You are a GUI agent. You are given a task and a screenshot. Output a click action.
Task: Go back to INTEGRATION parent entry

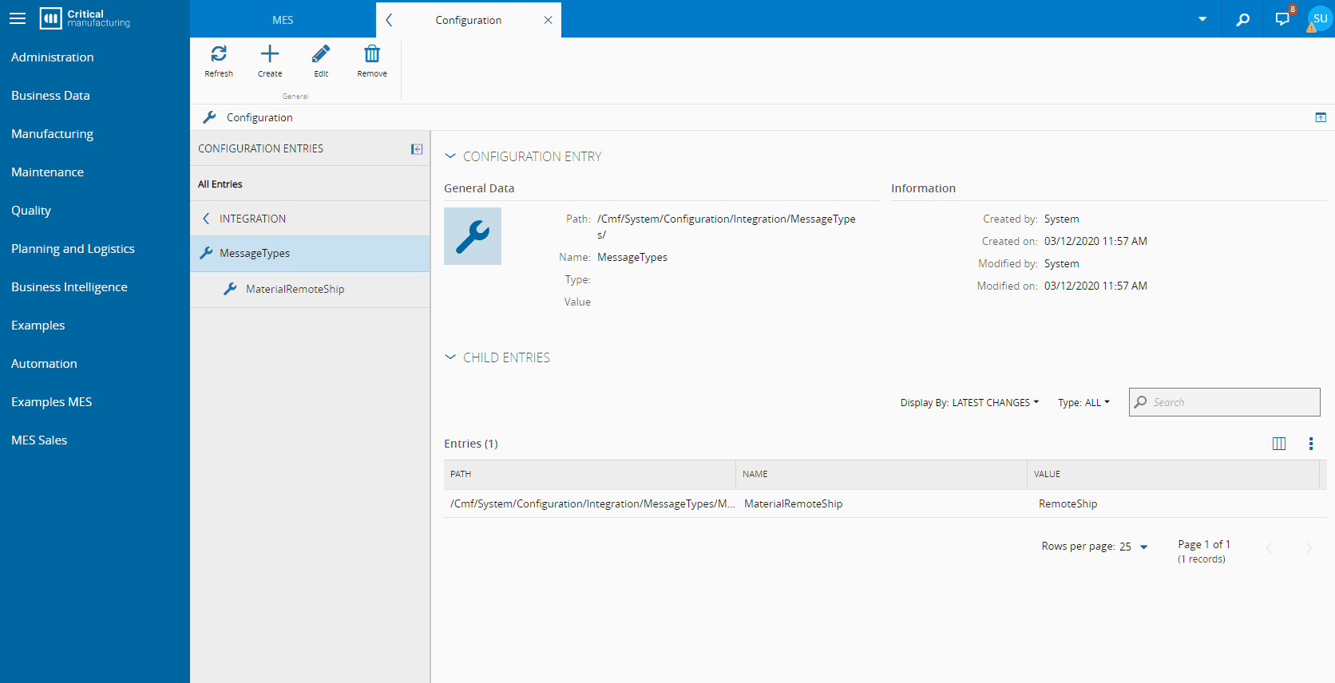point(207,219)
